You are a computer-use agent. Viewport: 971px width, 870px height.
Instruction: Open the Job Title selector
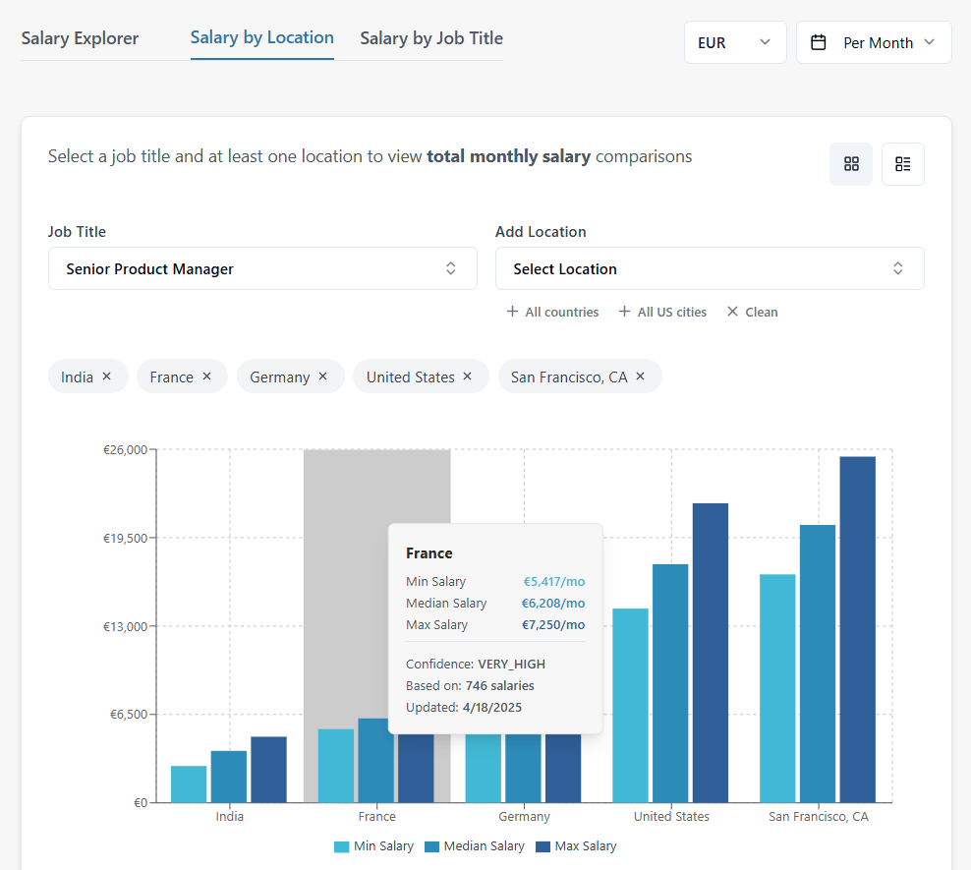[262, 268]
